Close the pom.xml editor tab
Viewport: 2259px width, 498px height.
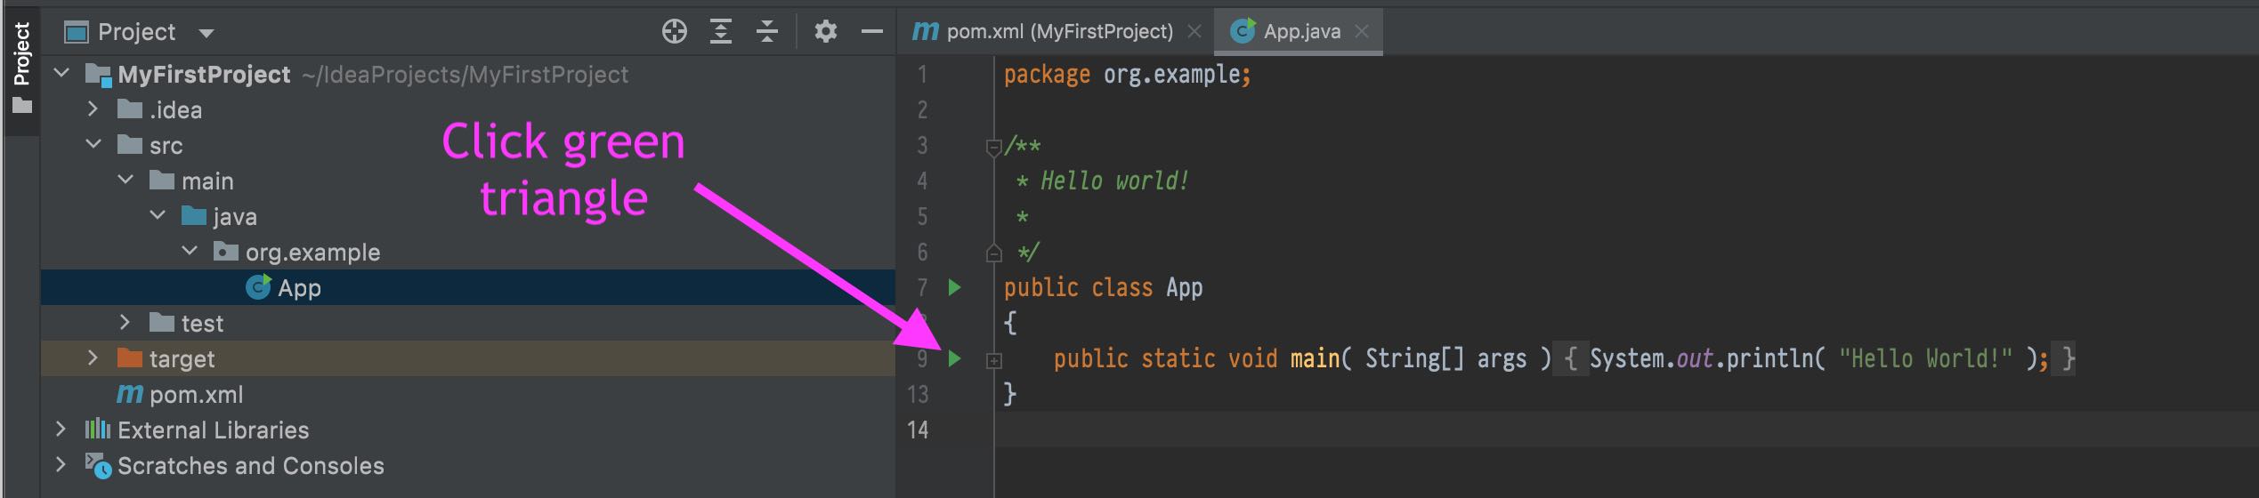point(1194,32)
